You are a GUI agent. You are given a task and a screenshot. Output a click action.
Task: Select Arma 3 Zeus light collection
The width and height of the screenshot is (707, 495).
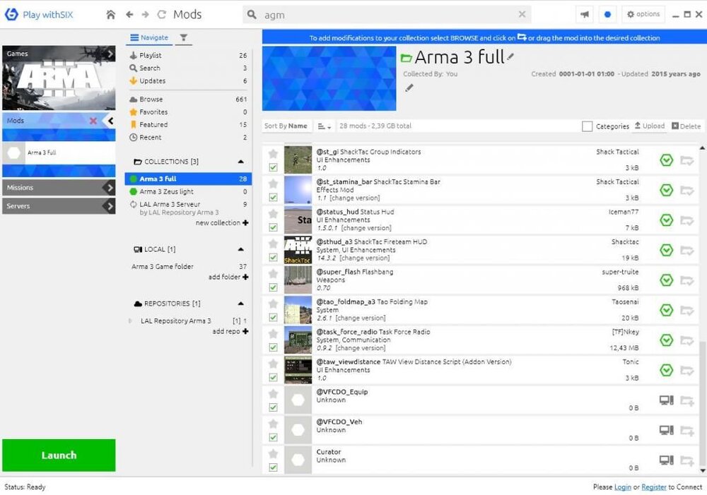pos(188,191)
